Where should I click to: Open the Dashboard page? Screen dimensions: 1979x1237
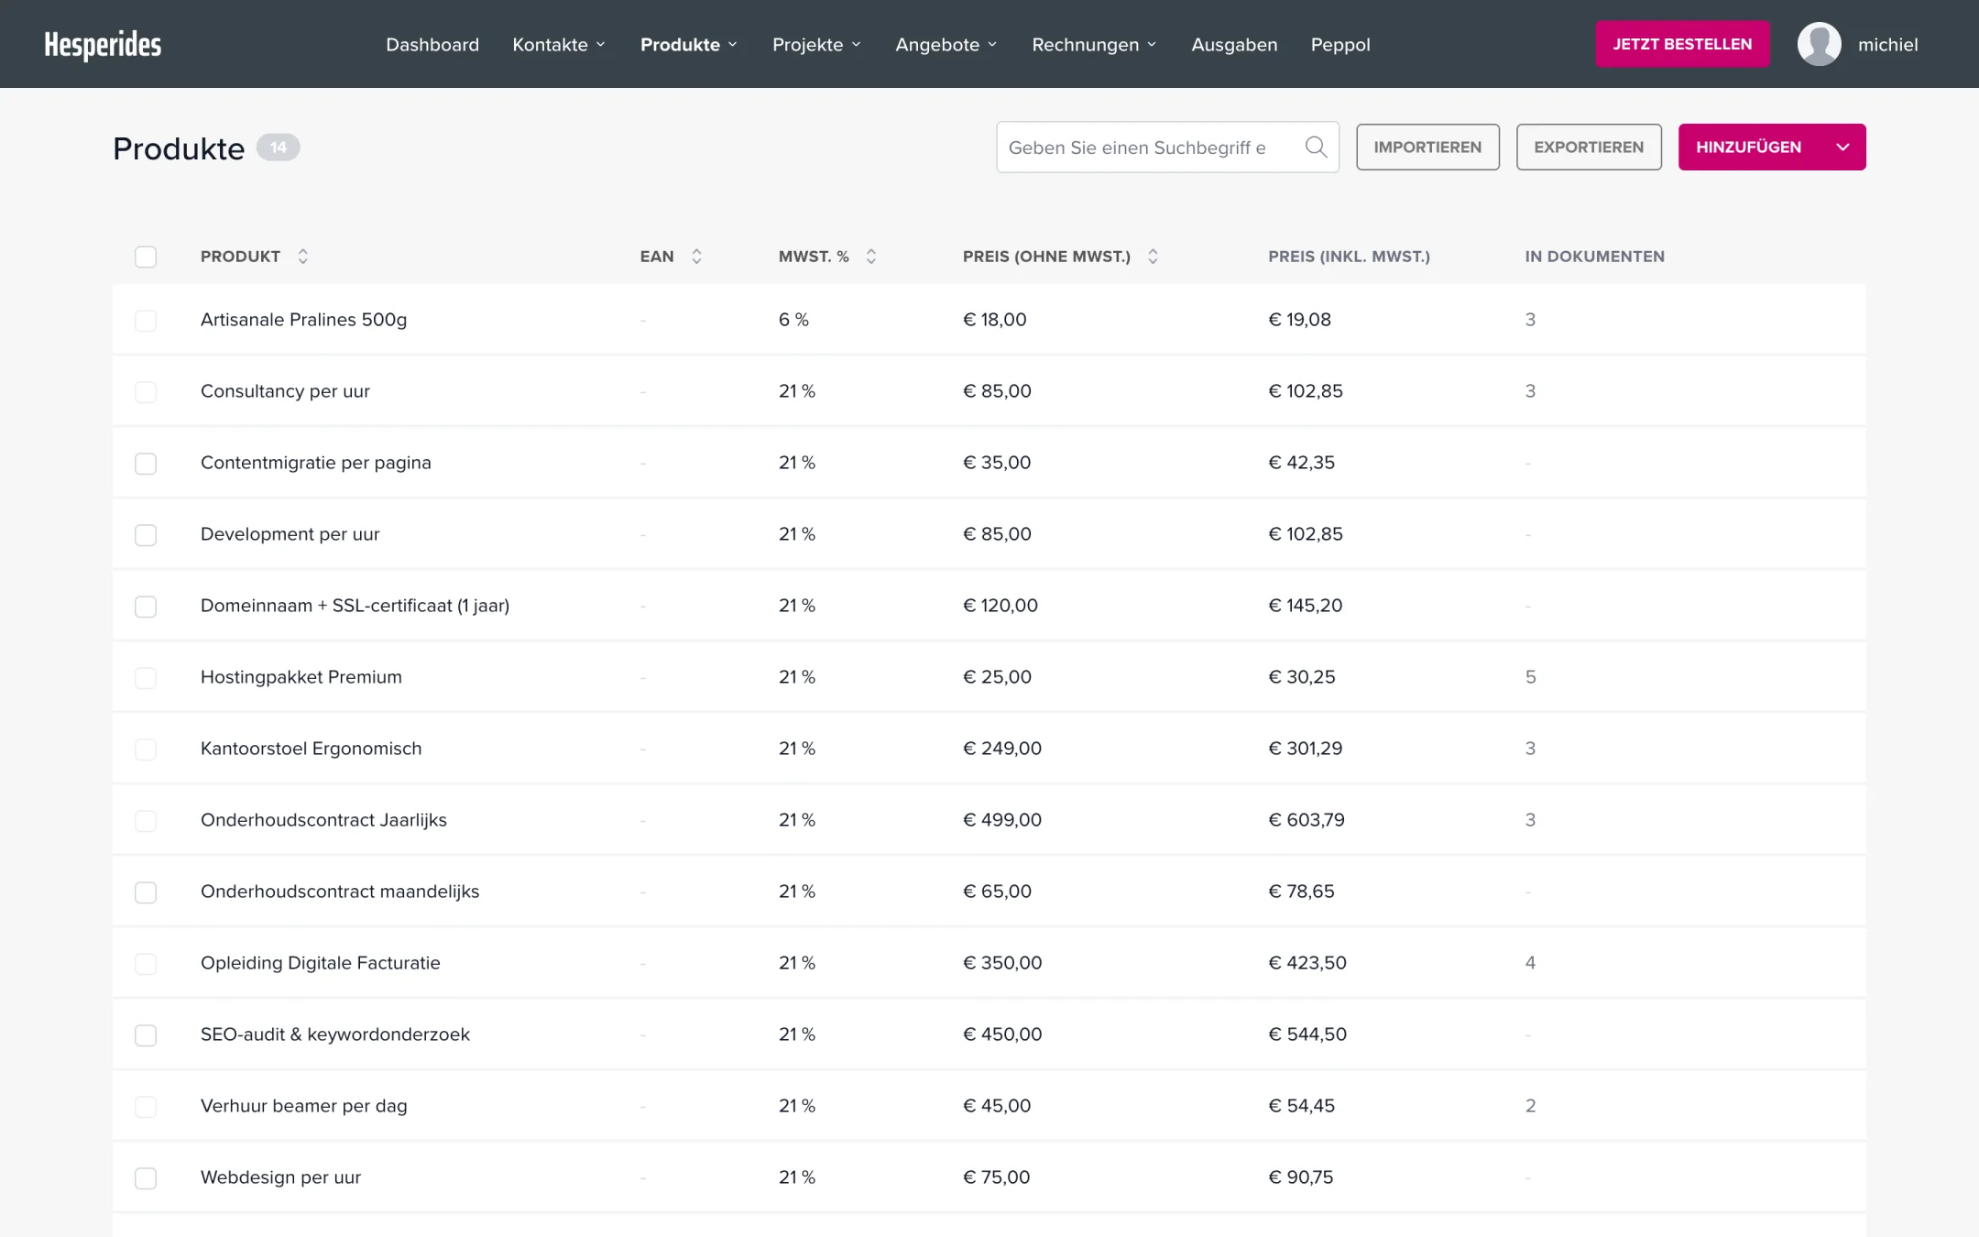tap(432, 44)
